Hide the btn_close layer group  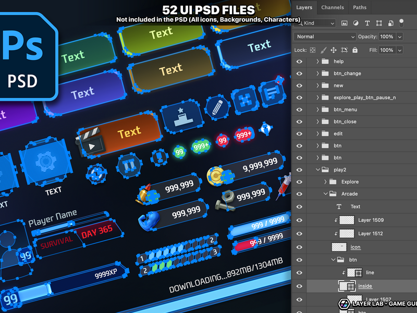click(299, 122)
